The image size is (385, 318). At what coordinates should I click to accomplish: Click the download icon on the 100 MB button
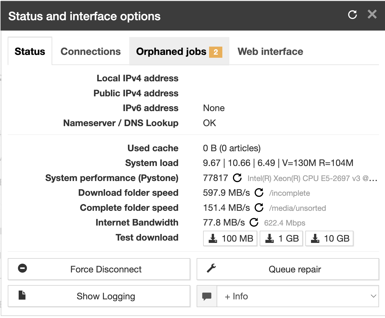tap(213, 238)
